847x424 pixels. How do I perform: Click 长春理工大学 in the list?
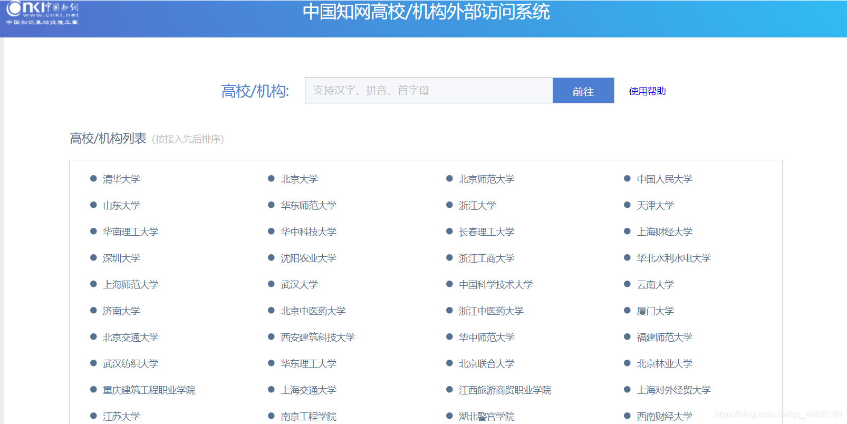point(487,232)
